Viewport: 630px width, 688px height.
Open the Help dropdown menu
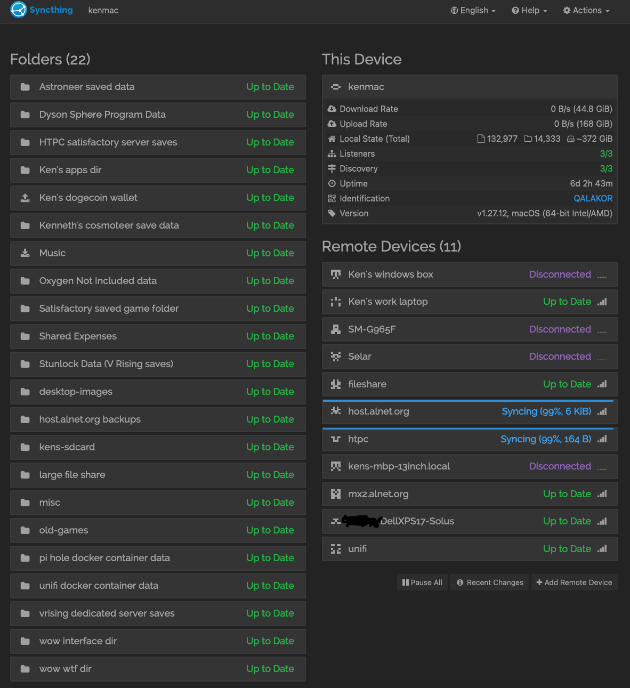coord(529,11)
